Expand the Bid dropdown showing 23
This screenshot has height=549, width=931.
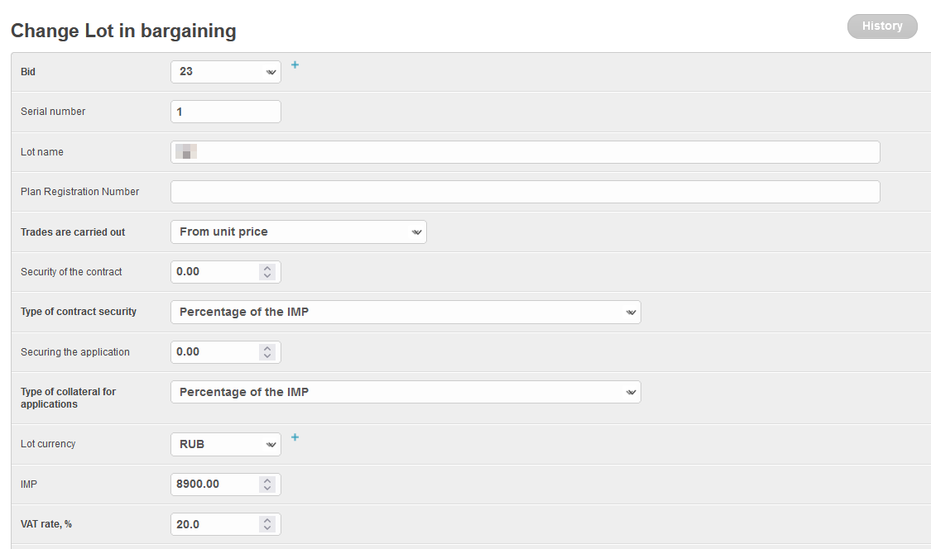point(225,72)
